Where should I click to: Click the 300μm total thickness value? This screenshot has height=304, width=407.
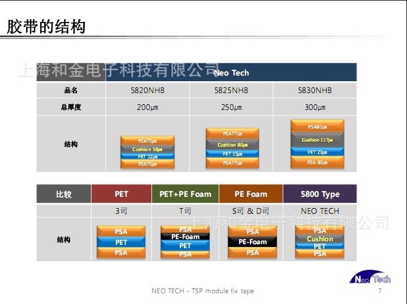(315, 107)
